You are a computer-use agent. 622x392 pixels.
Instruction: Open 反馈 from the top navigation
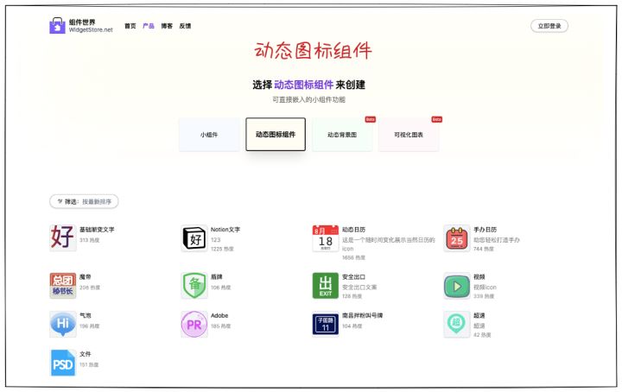(185, 26)
